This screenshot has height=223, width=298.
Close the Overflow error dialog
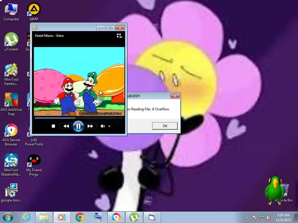pos(175,96)
